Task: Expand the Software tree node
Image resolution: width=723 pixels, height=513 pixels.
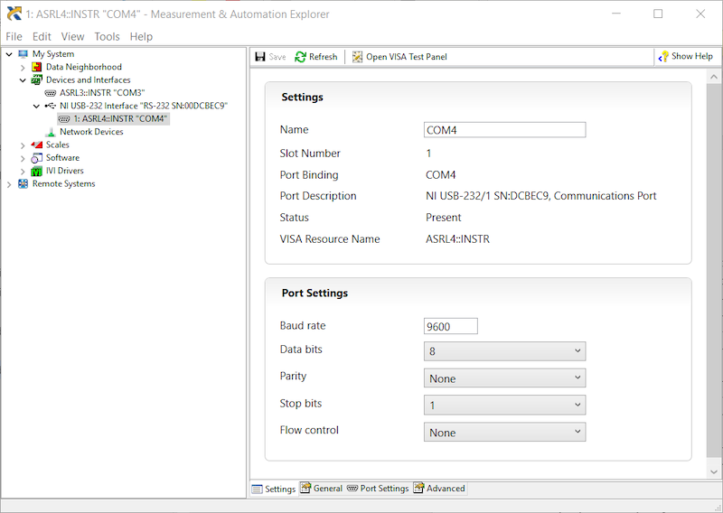Action: pos(23,158)
